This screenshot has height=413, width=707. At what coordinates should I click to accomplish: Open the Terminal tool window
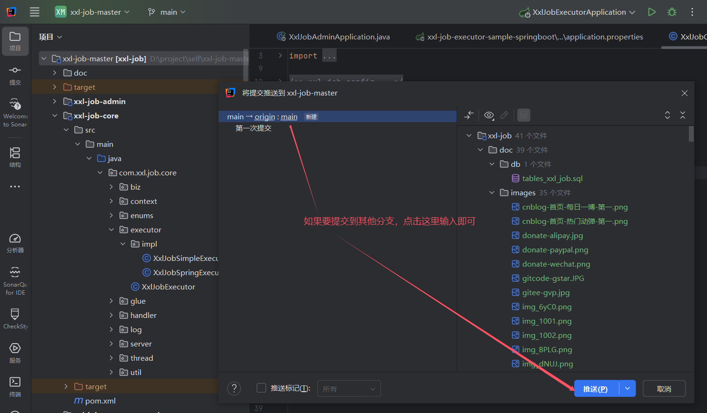(x=15, y=386)
